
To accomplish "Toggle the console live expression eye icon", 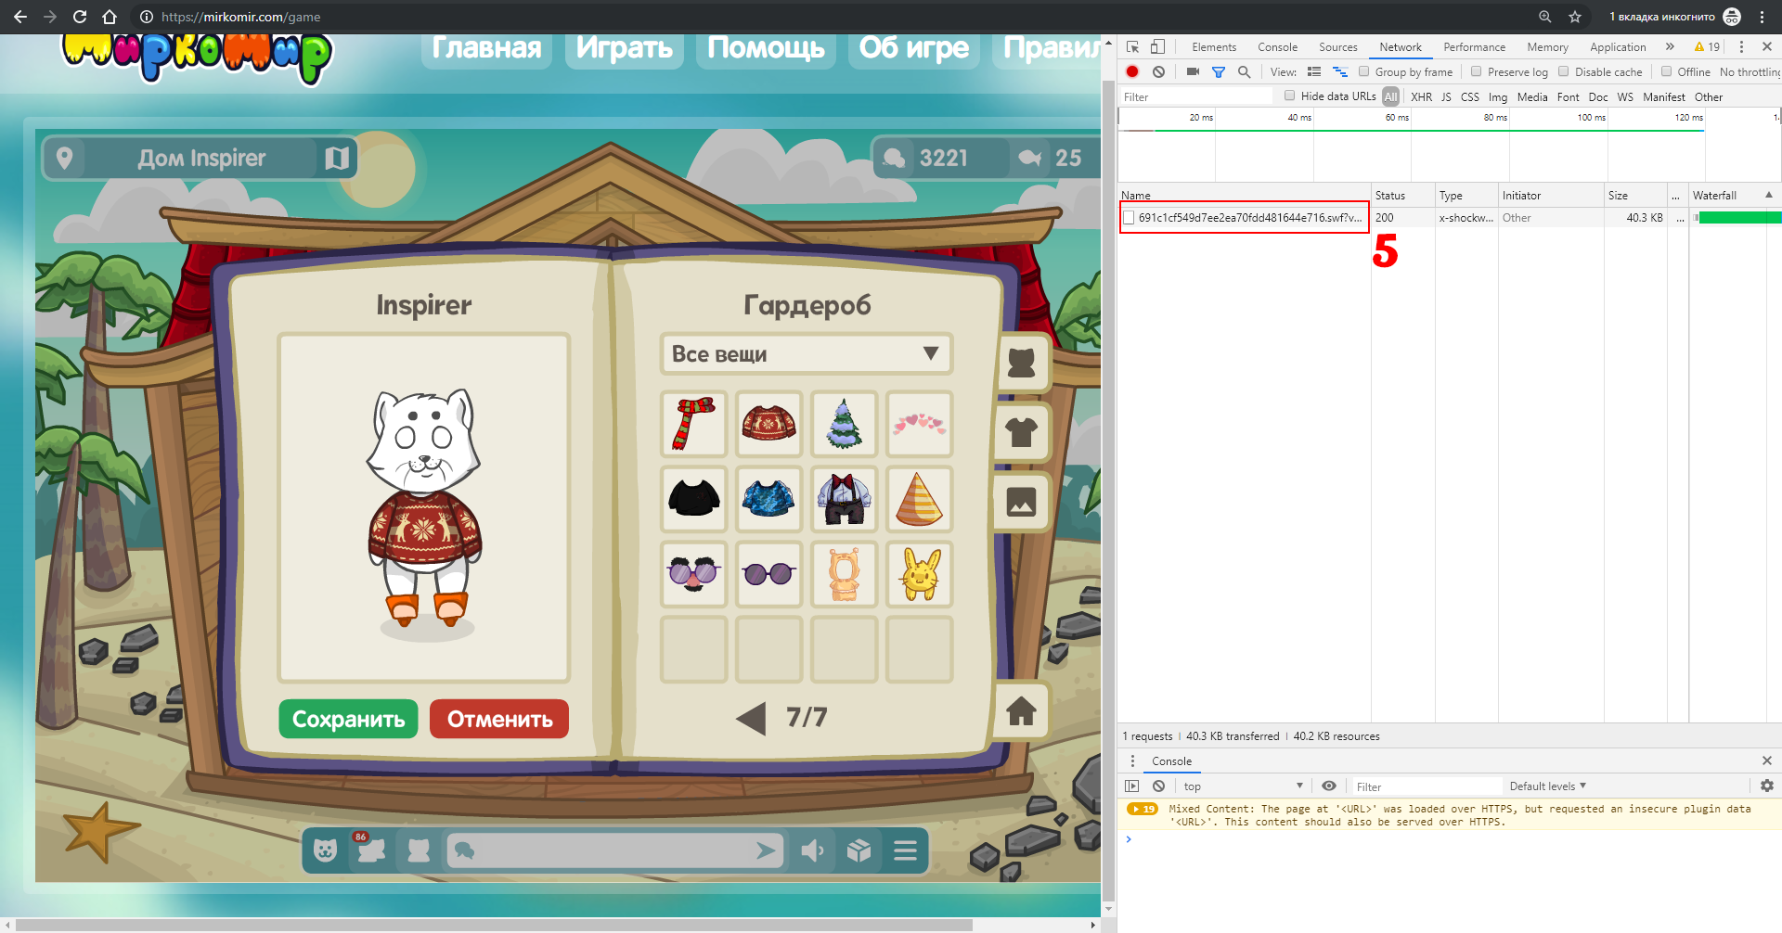I will coord(1329,786).
